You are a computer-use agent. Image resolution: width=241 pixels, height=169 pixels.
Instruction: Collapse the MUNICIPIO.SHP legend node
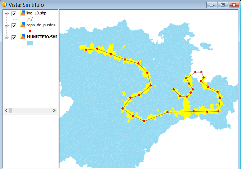[6, 37]
